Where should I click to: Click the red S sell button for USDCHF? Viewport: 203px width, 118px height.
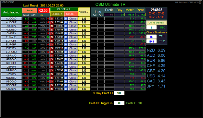click(52, 85)
